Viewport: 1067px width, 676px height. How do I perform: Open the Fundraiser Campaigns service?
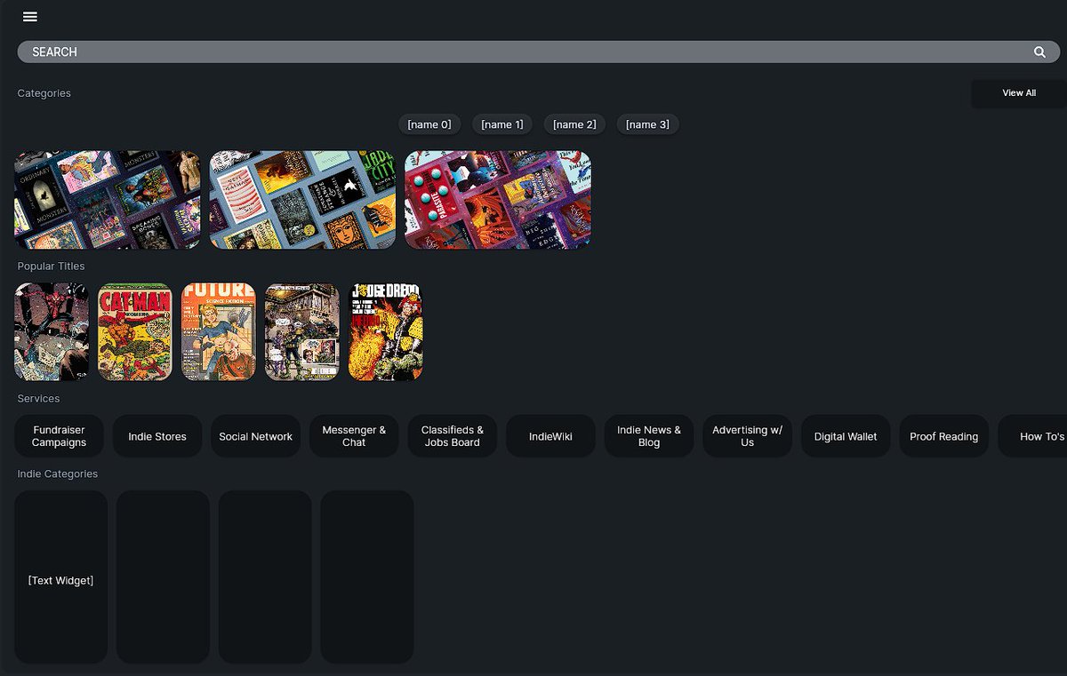(x=59, y=435)
